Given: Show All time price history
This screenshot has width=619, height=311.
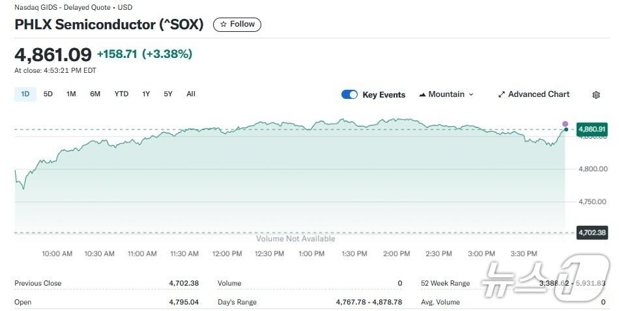Looking at the screenshot, I should [191, 94].
